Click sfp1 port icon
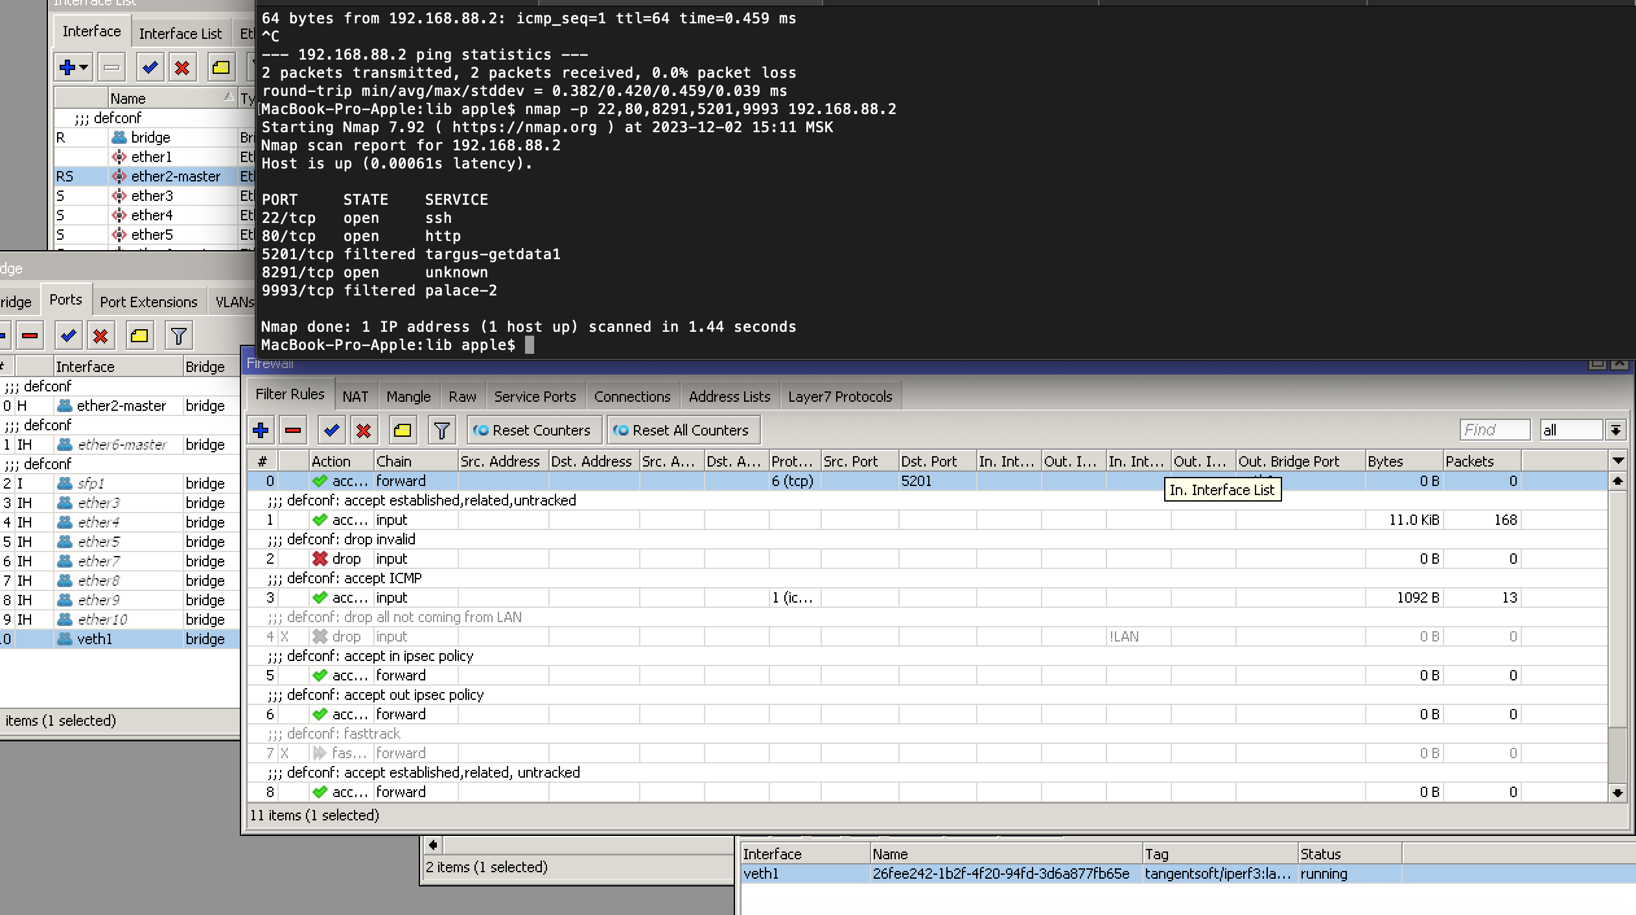This screenshot has height=915, width=1636. 65,483
